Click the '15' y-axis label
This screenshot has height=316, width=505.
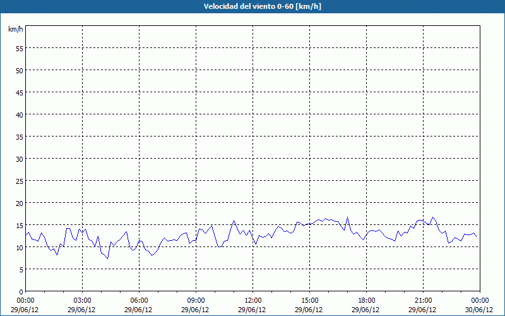(x=20, y=226)
